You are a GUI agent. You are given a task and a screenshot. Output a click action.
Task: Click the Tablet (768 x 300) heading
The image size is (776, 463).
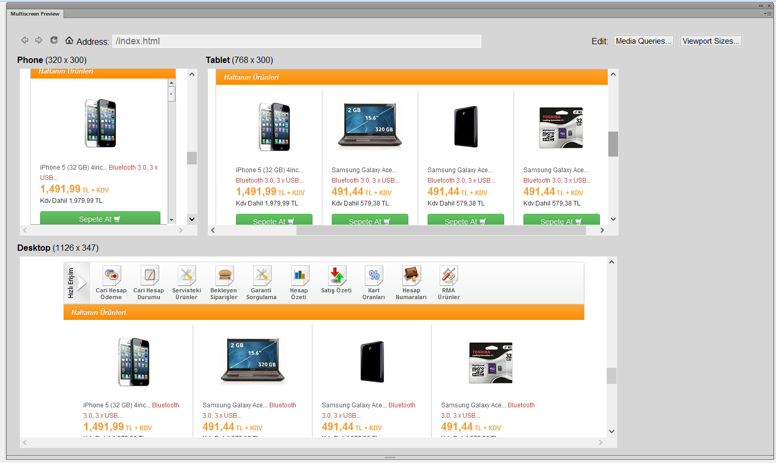(240, 60)
